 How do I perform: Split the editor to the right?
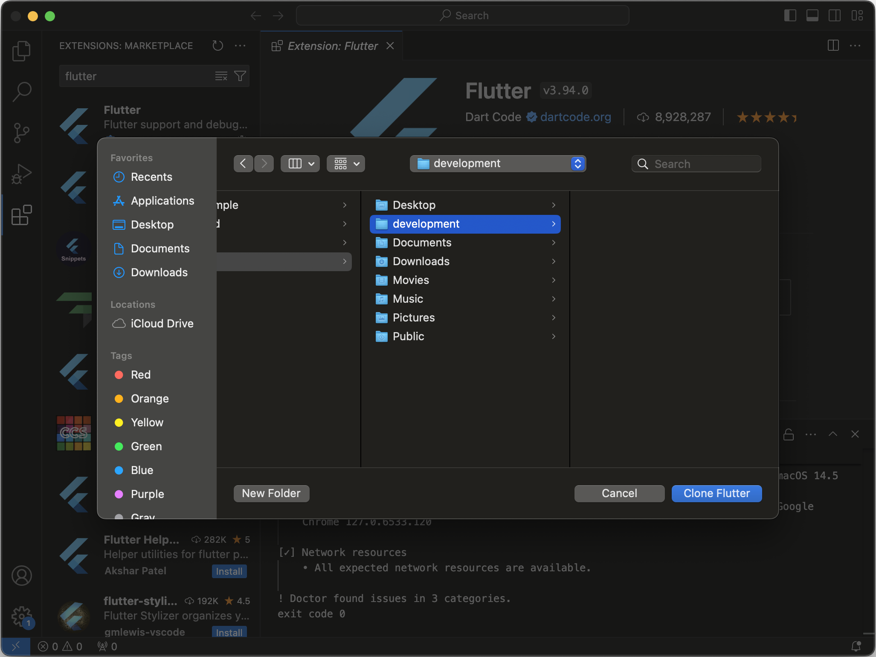click(833, 46)
